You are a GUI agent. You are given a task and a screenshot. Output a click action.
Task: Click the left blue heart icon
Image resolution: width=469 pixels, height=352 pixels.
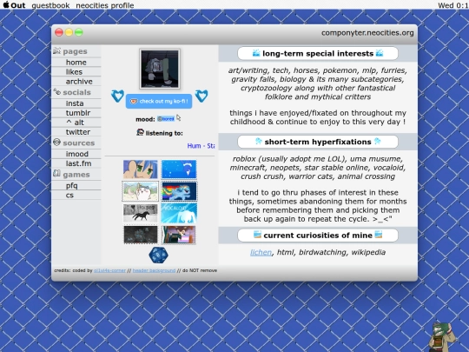pos(117,96)
